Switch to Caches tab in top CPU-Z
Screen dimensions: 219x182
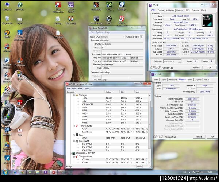click(x=161, y=10)
